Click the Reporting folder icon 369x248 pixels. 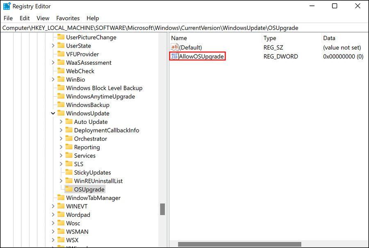pos(69,147)
